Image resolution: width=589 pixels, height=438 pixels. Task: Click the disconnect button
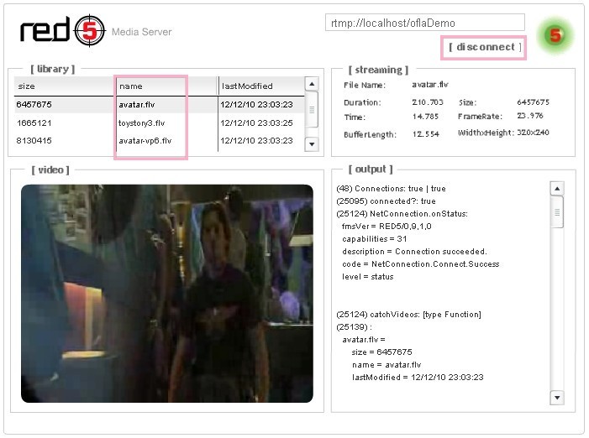tap(485, 47)
